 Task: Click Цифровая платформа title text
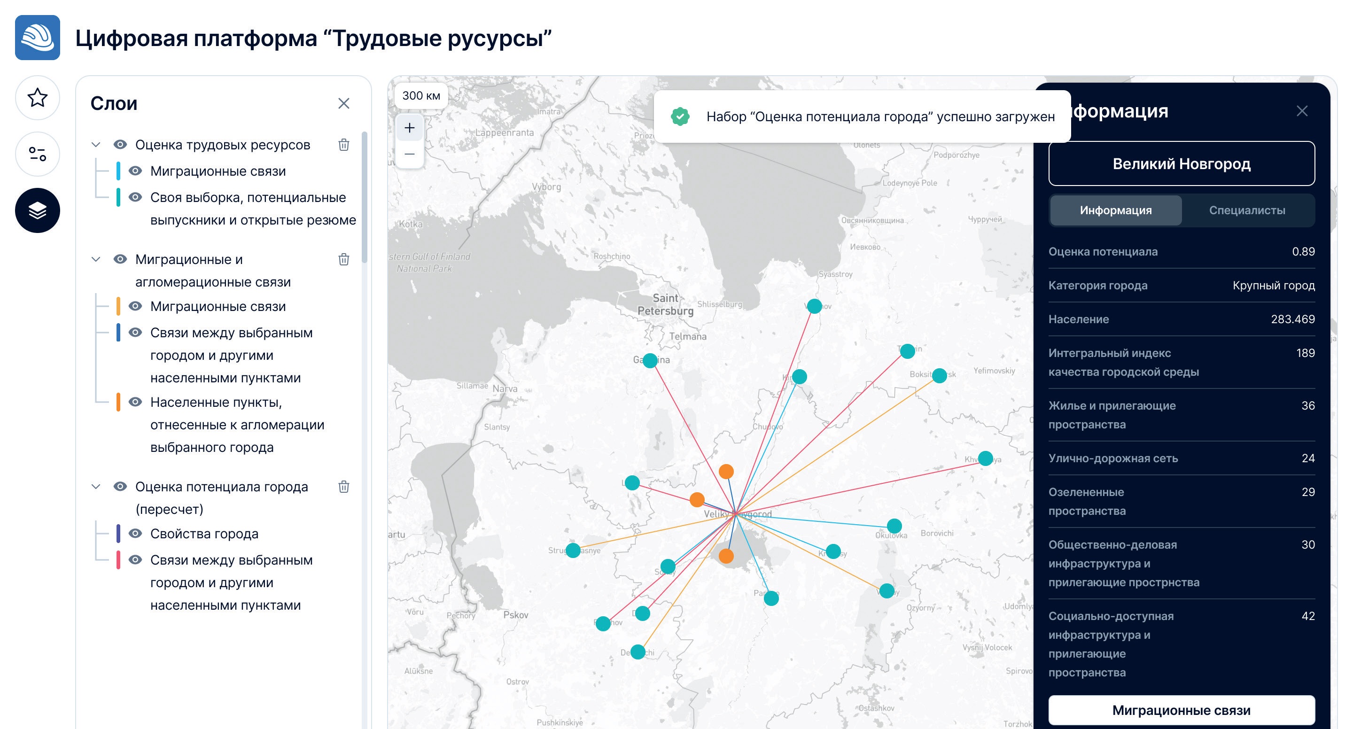coord(313,38)
